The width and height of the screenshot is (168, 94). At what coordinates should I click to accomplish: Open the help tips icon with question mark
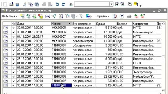click(136, 4)
